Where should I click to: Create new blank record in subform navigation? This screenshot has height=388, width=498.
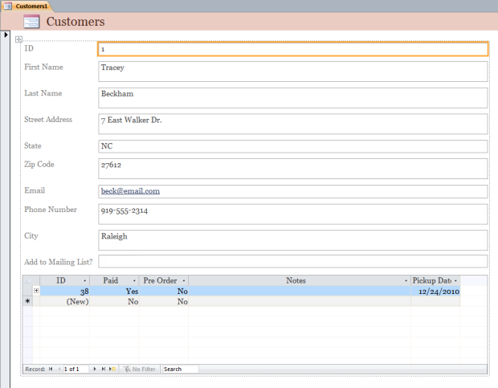pos(112,369)
